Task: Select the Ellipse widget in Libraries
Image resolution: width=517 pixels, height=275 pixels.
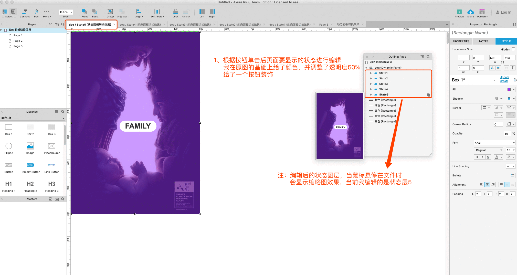Action: (9, 148)
